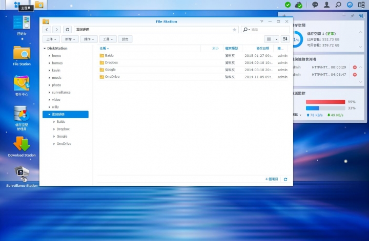This screenshot has width=369, height=241.
Task: Sort by the file type column header
Action: 233,49
